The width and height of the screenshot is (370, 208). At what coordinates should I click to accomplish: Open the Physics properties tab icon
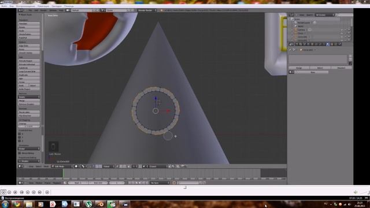click(339, 44)
